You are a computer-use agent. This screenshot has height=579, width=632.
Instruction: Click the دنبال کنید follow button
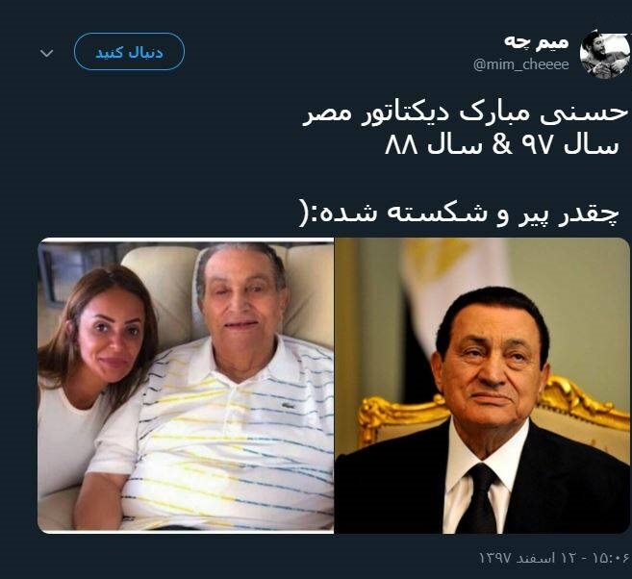click(129, 52)
